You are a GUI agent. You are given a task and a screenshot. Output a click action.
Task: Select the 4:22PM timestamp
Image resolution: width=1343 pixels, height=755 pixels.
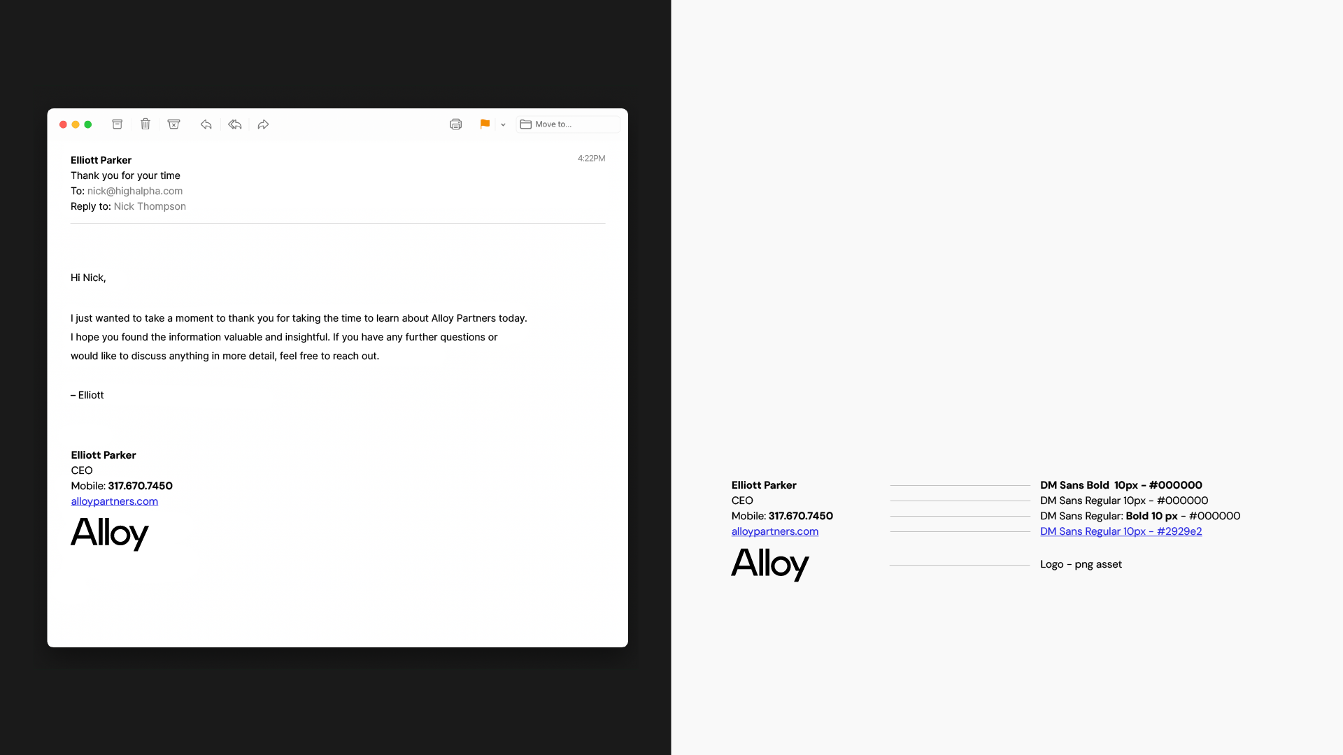coord(591,158)
